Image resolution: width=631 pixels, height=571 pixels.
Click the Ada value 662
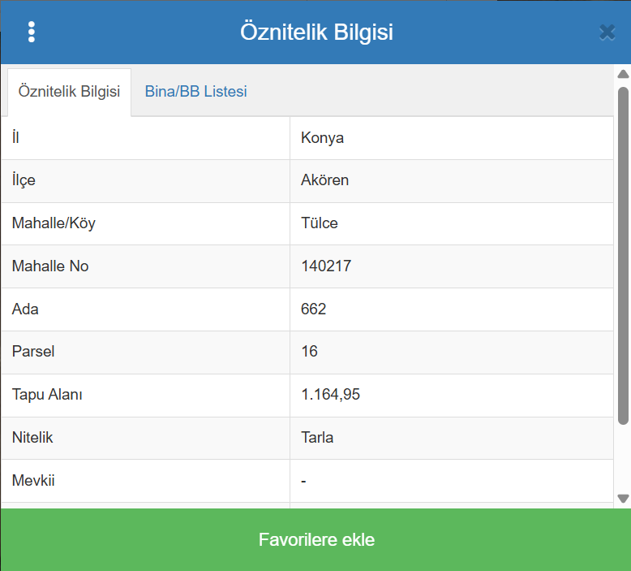point(313,309)
